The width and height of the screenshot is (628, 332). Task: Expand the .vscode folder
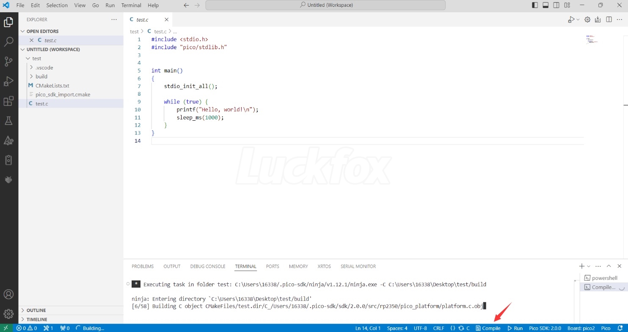pyautogui.click(x=44, y=67)
